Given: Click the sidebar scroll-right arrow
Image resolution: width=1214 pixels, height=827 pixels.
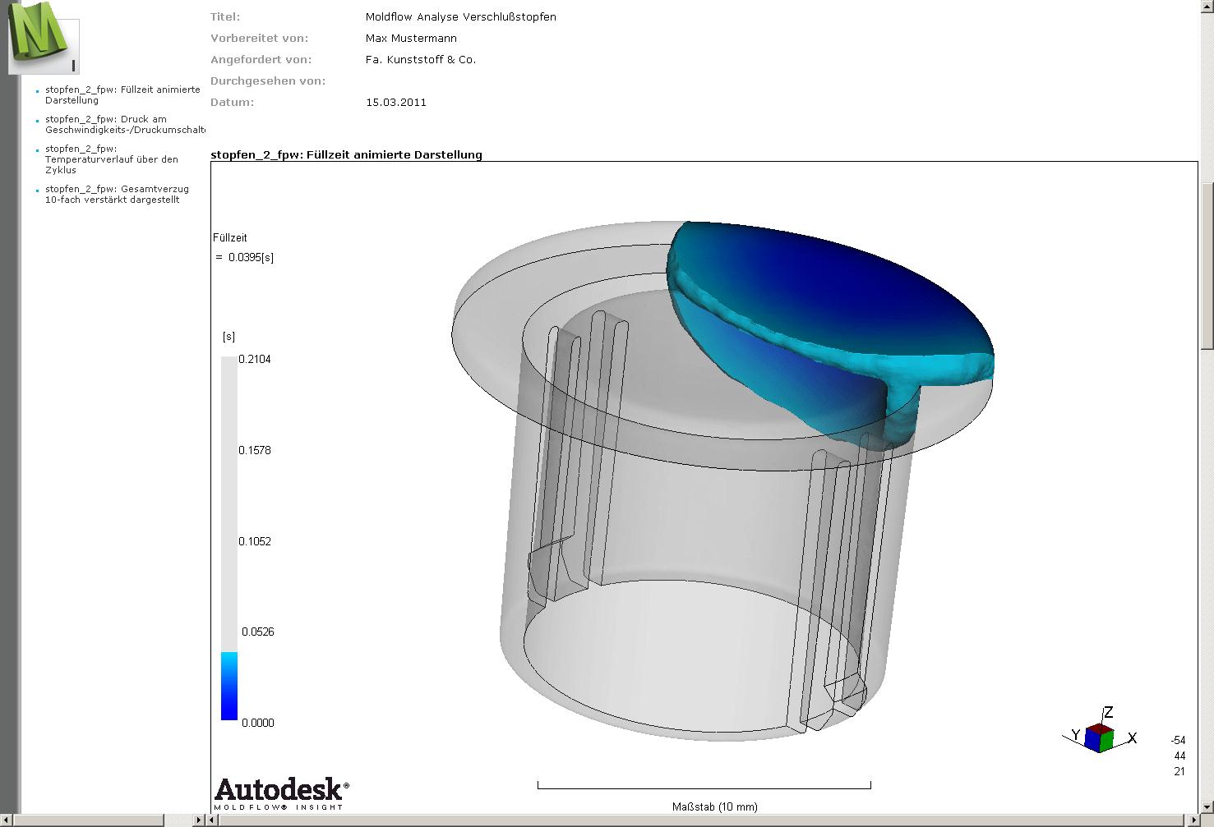Looking at the screenshot, I should [198, 820].
